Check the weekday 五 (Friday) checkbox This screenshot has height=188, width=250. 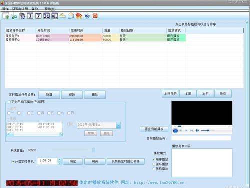49,113
